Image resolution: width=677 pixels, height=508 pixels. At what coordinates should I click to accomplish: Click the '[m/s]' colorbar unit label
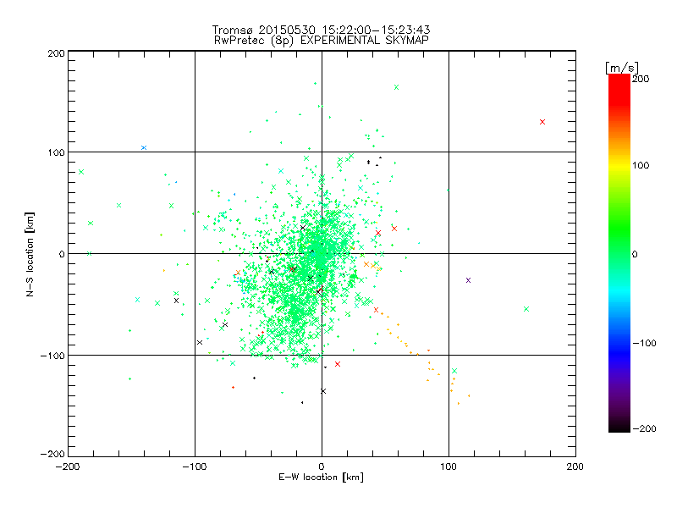(622, 68)
